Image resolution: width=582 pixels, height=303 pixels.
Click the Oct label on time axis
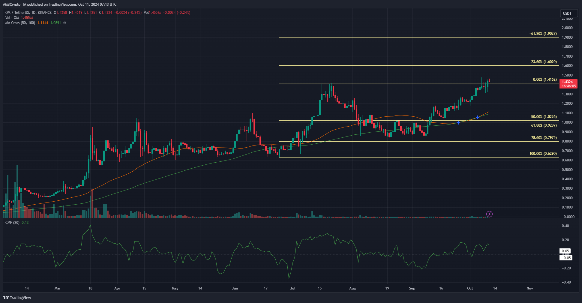point(470,288)
